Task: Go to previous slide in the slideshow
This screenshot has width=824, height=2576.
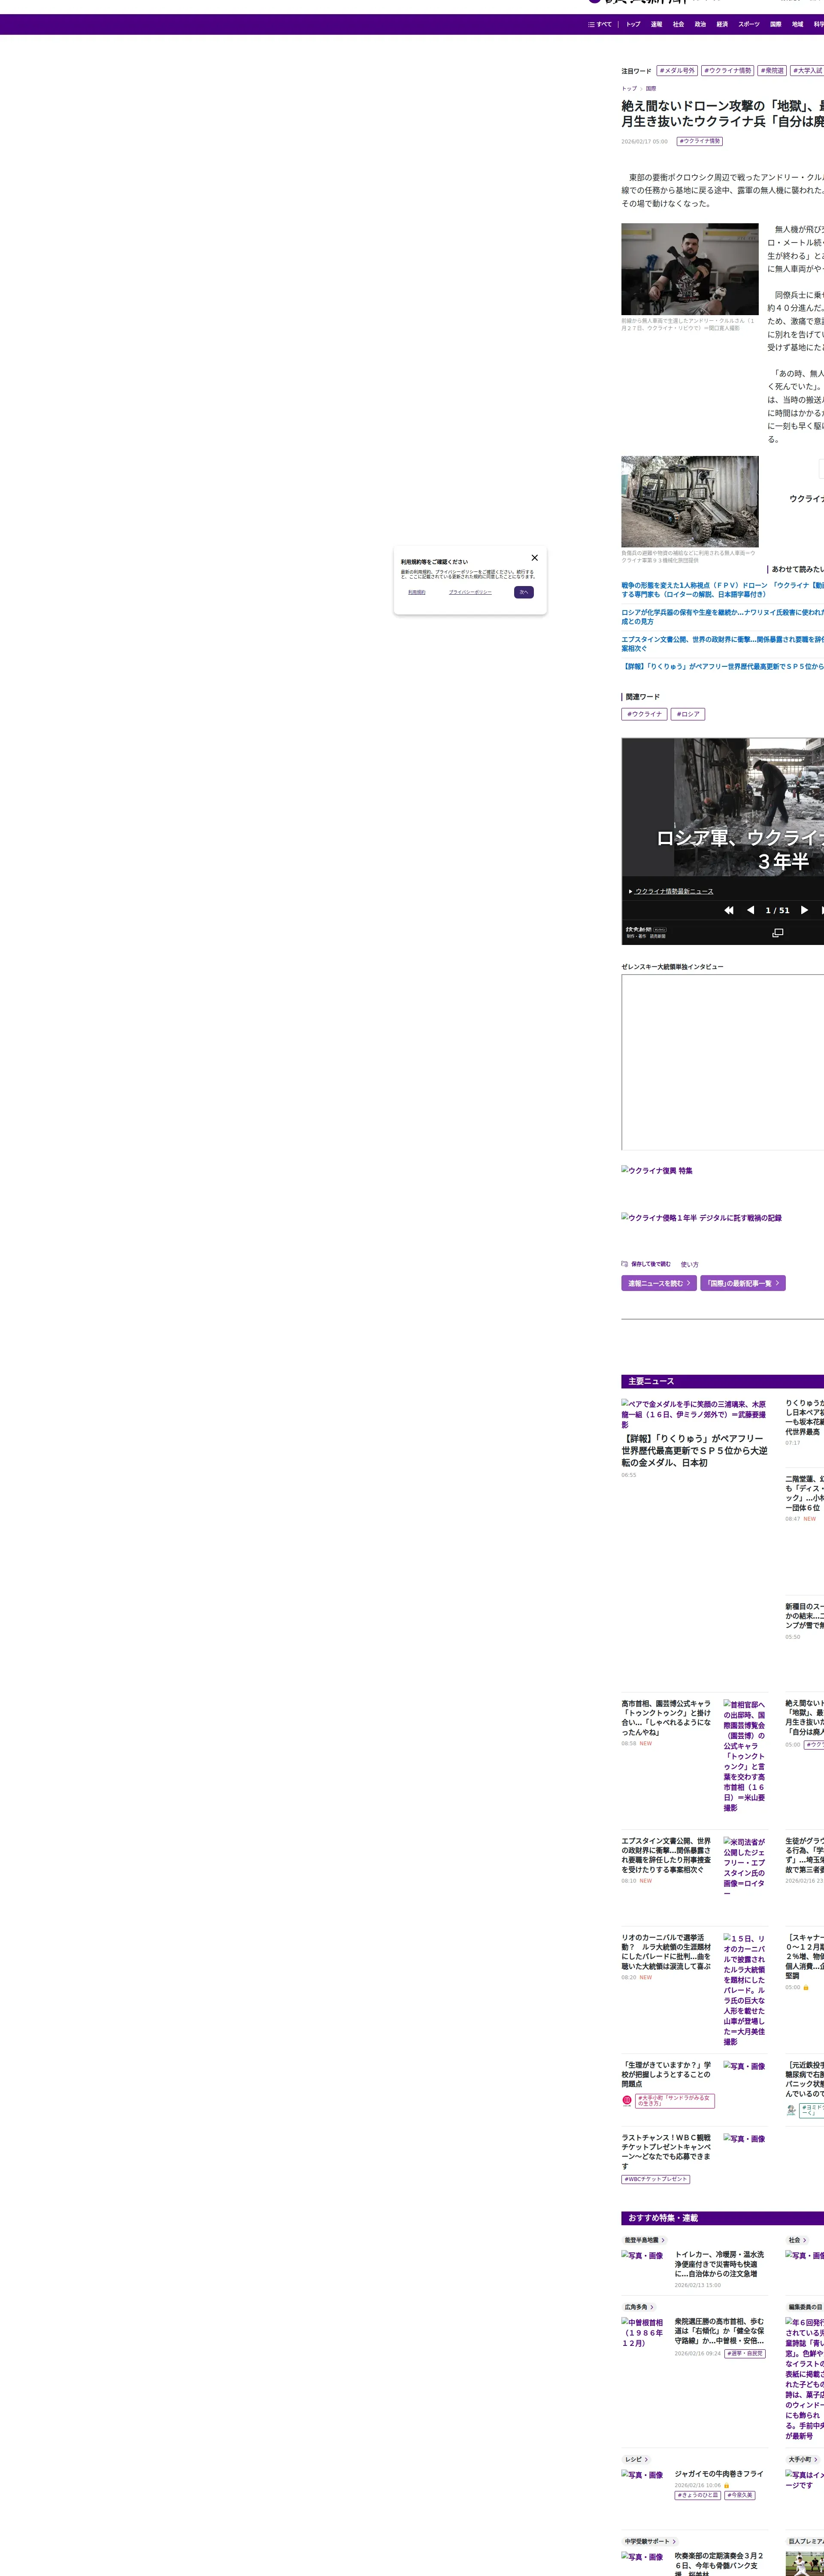Action: [751, 910]
